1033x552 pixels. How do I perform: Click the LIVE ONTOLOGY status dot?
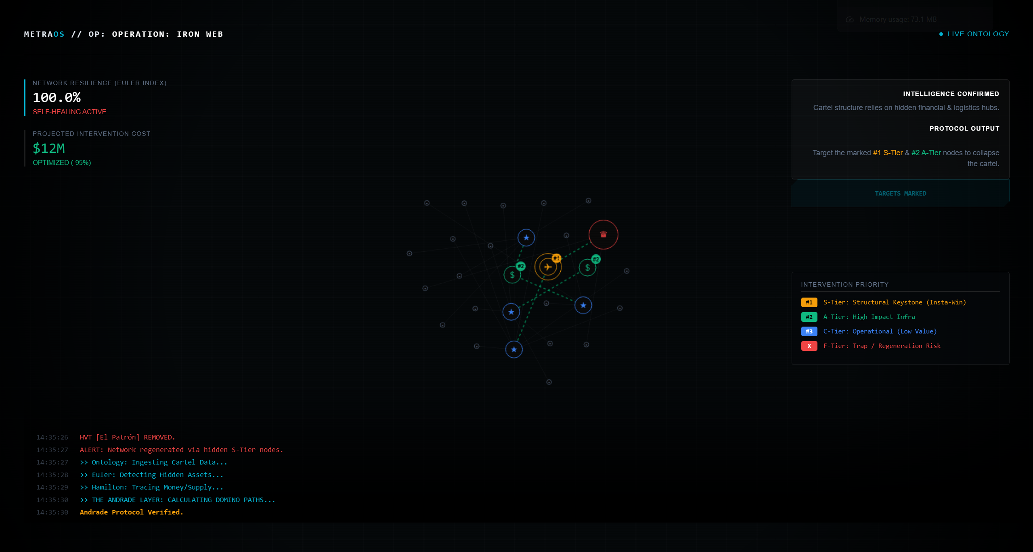pyautogui.click(x=941, y=34)
